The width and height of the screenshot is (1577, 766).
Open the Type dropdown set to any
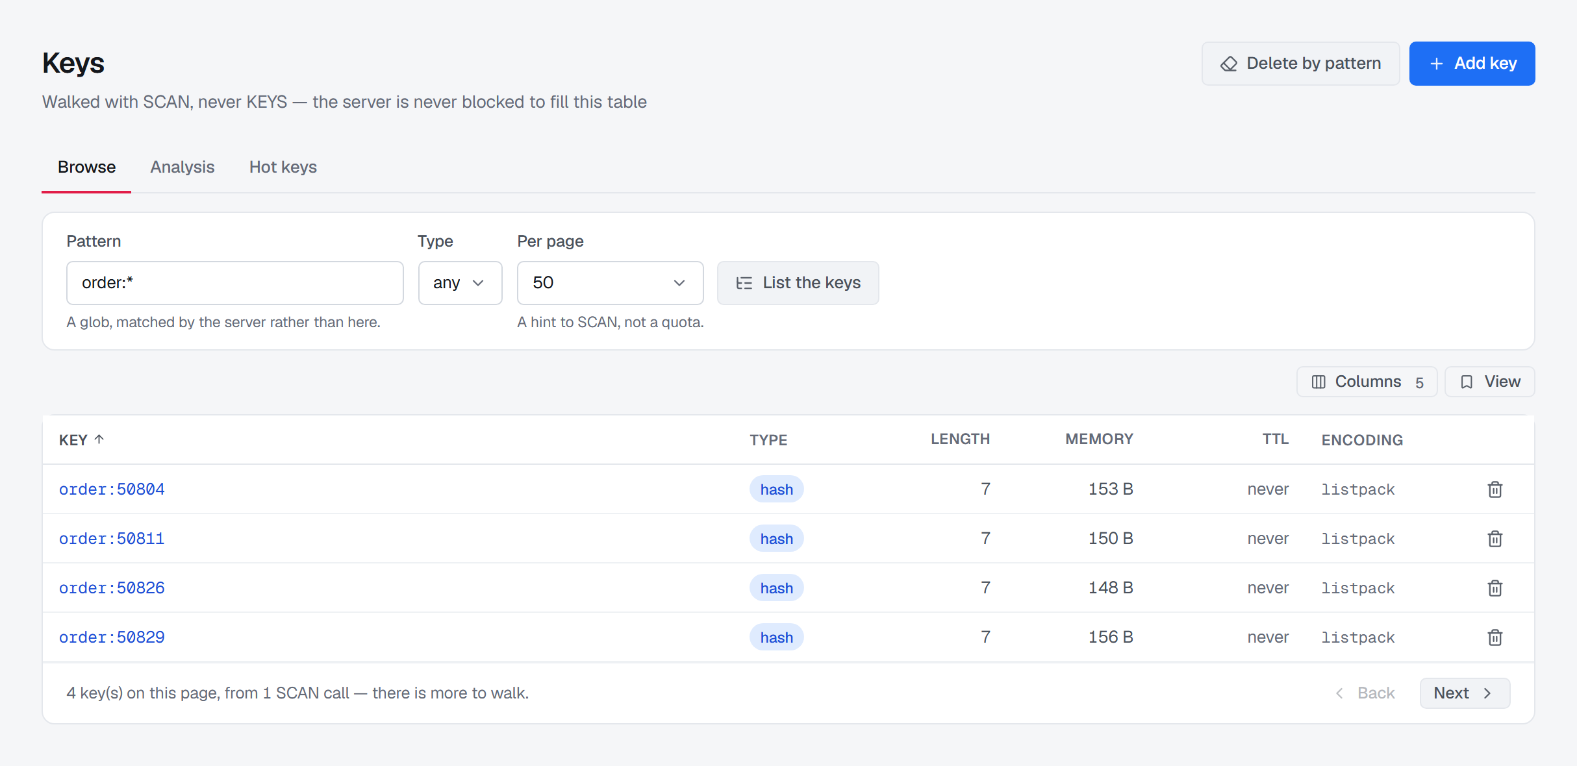[x=460, y=283]
